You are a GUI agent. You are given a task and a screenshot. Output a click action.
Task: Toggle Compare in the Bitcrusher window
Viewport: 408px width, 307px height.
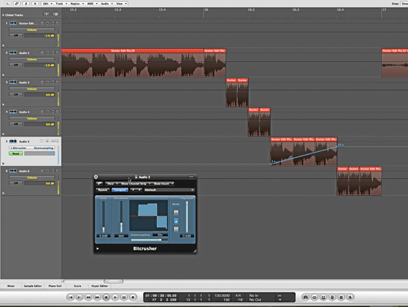pos(119,190)
